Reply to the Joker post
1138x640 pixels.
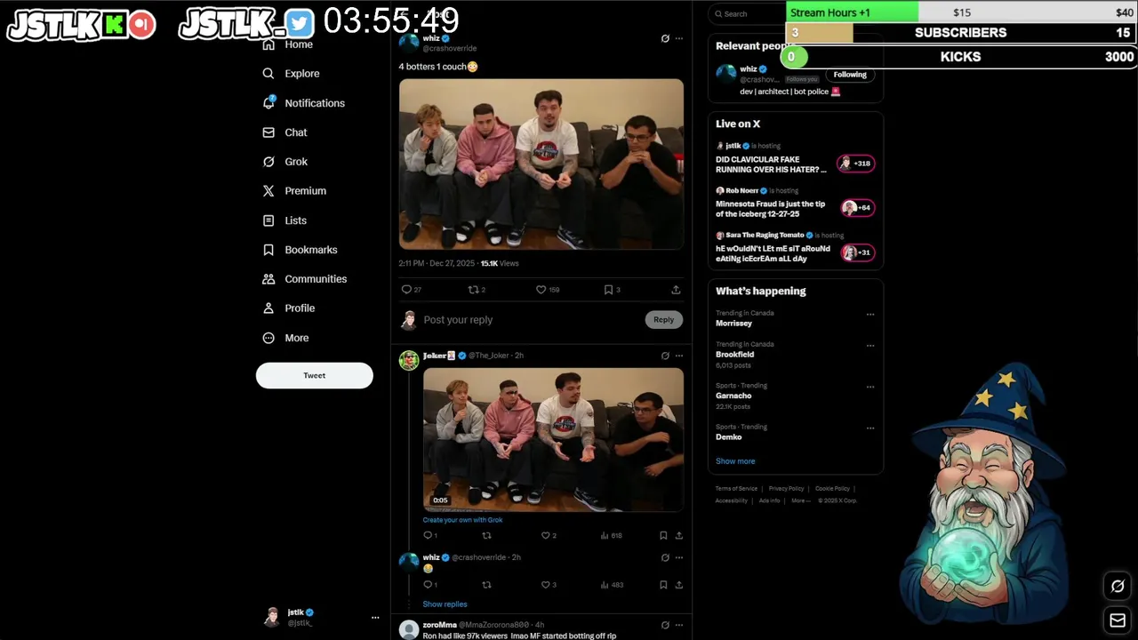click(428, 536)
